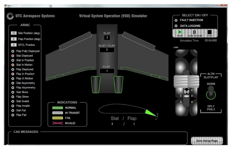Select the left engine nacelle graphic
The width and height of the screenshot is (233, 149).
click(x=96, y=85)
